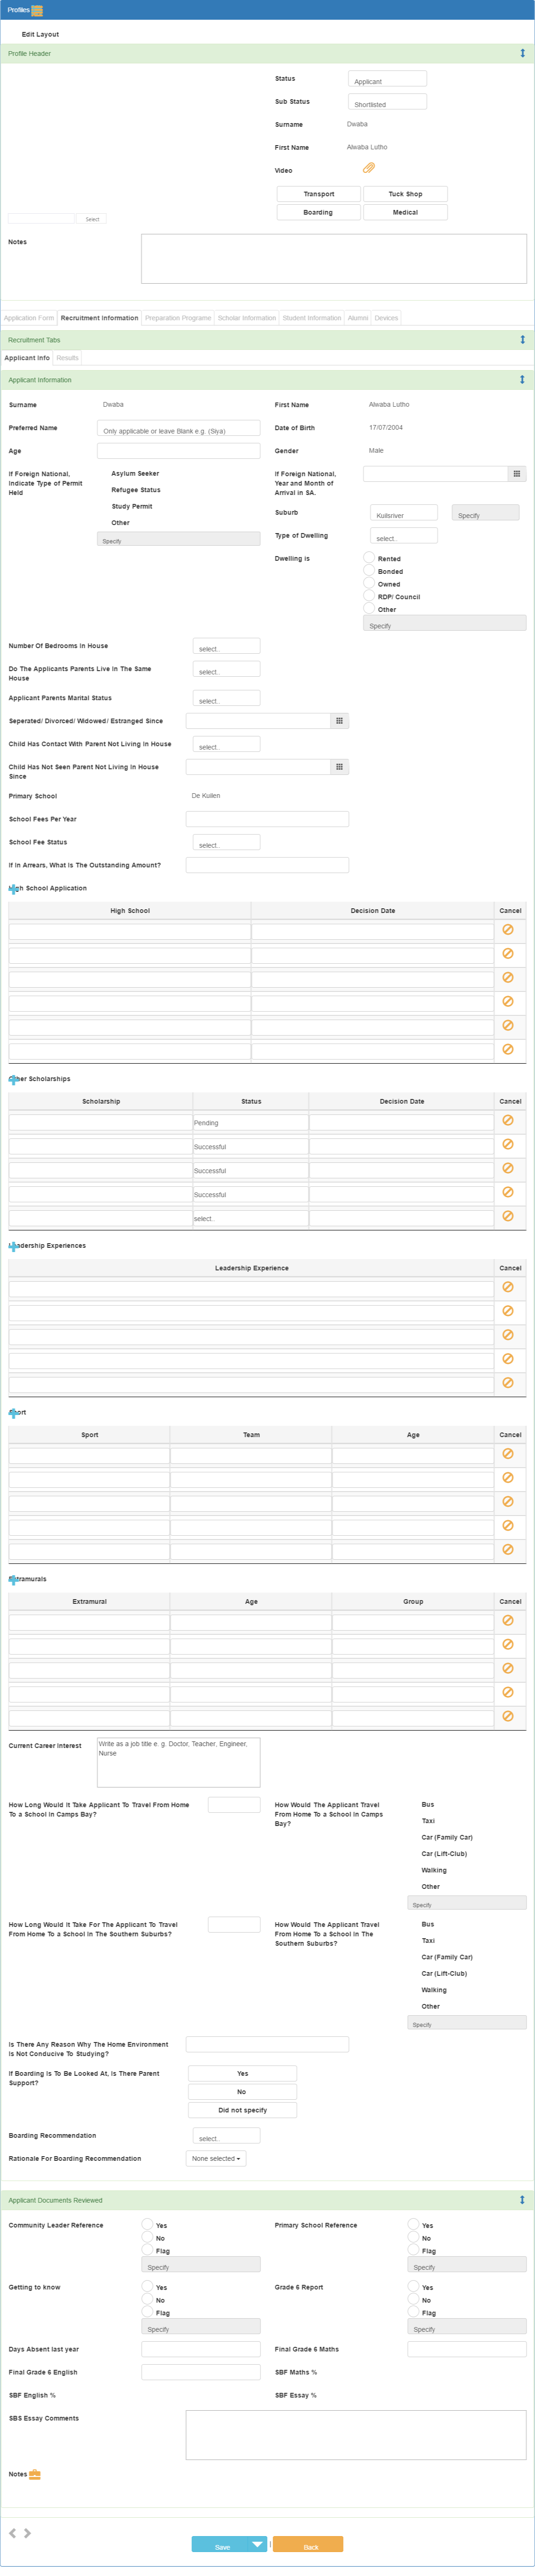The height and width of the screenshot is (2576, 535).
Task: Open the Boarding Recommendation dropdown
Action: pos(226,2135)
